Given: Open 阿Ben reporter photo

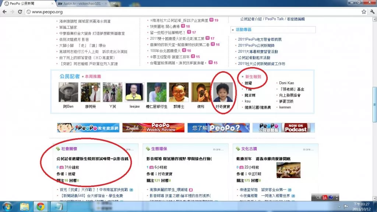Looking at the screenshot, I should coord(68,92).
